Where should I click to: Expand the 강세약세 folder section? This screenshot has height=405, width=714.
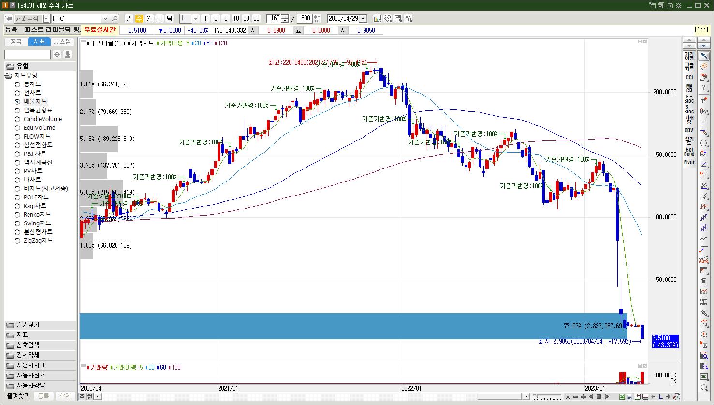coord(40,355)
